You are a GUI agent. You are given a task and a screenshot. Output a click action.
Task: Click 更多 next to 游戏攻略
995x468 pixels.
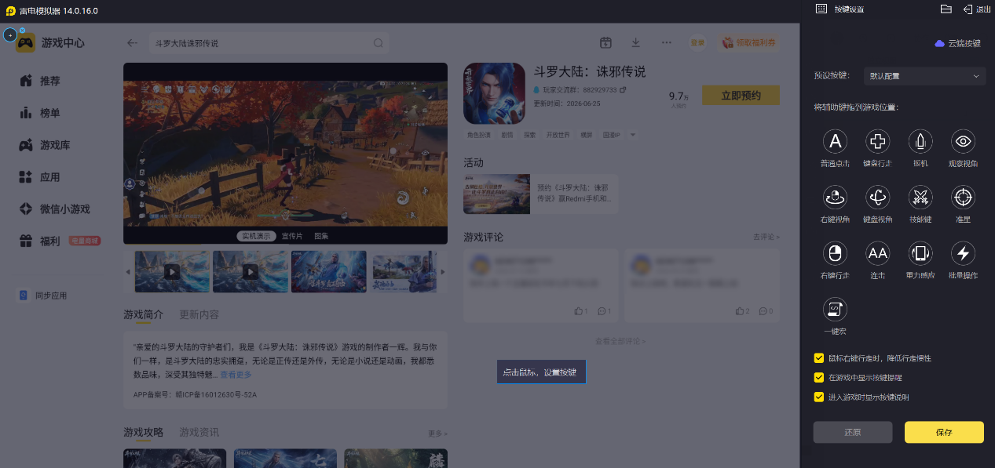tap(437, 434)
